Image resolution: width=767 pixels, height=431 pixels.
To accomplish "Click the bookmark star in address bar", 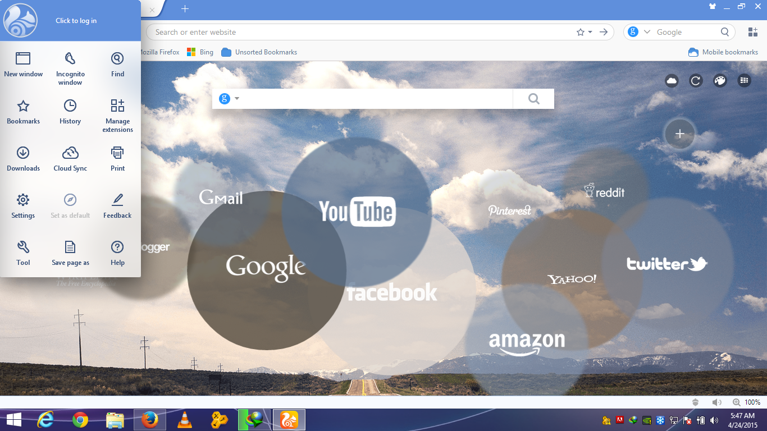I will [581, 32].
